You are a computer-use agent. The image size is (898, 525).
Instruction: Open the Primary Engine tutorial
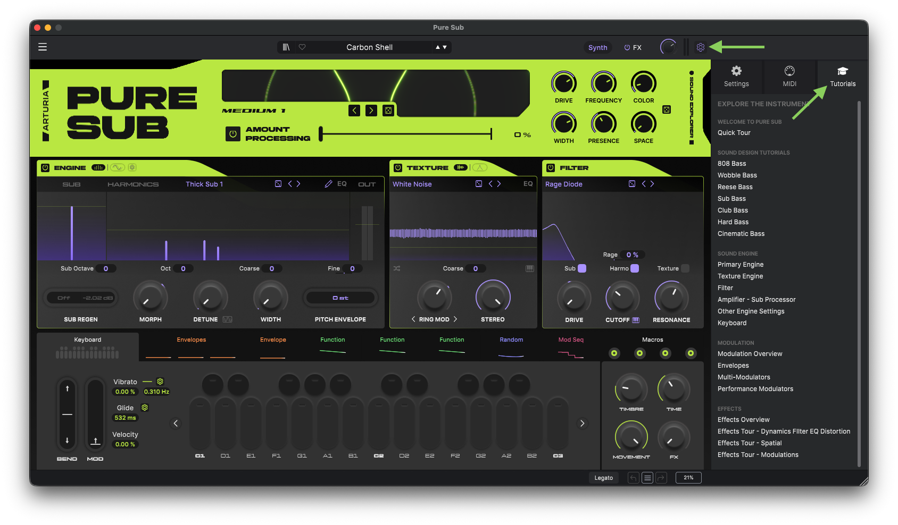point(741,265)
